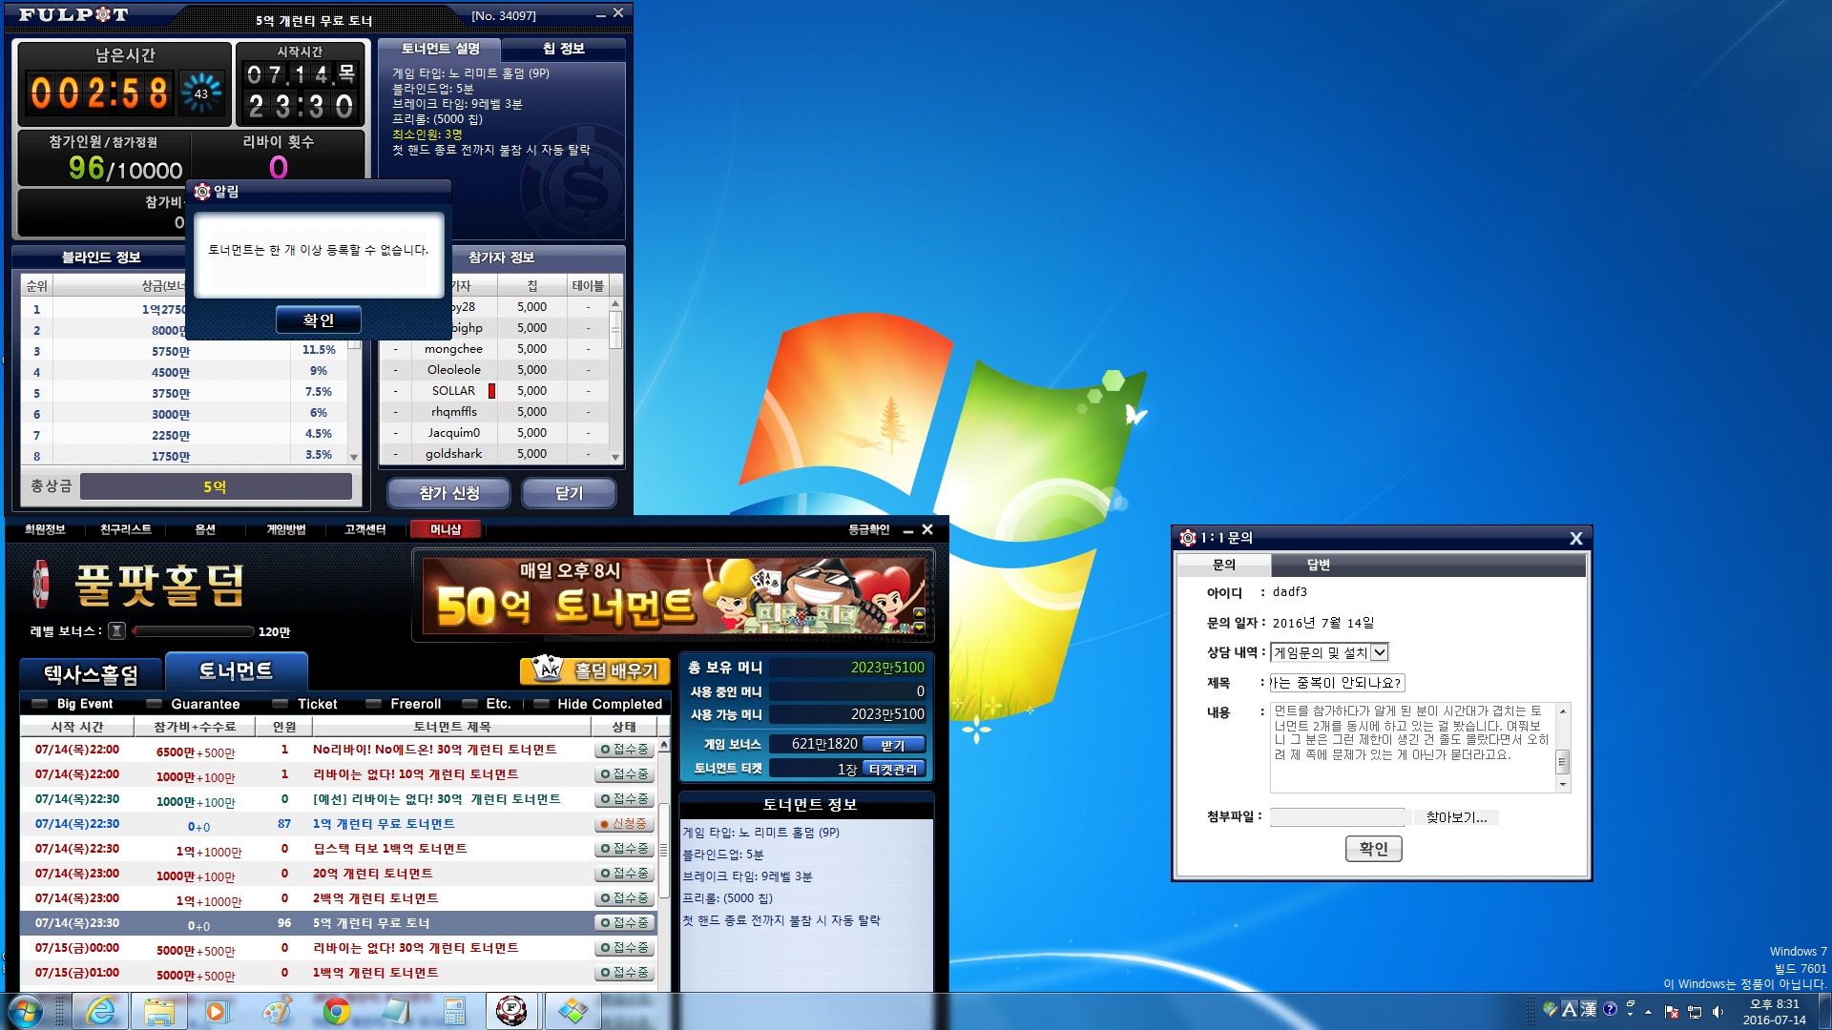Enable Hide Completed filter
Screen dimensions: 1832x1030
(x=598, y=704)
